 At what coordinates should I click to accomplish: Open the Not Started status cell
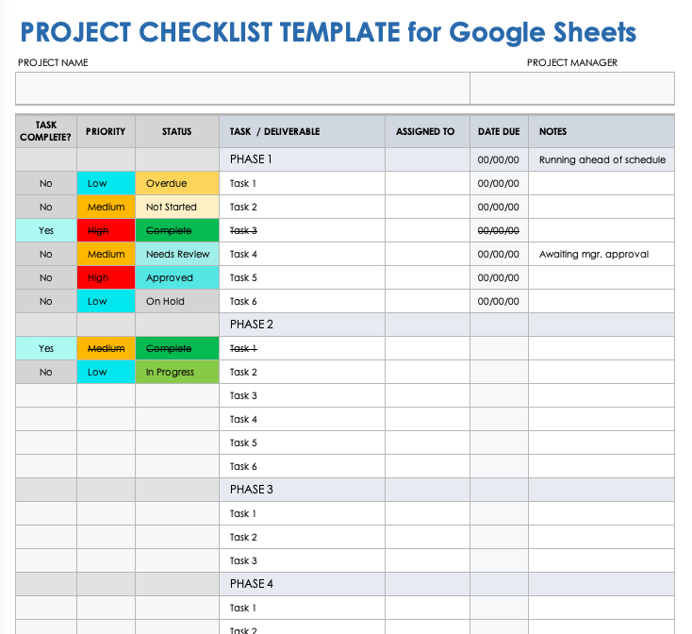[x=177, y=208]
